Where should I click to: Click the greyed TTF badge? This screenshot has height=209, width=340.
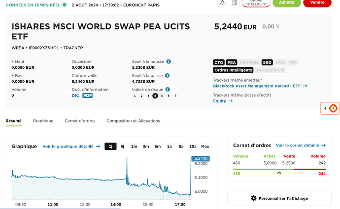293,62
